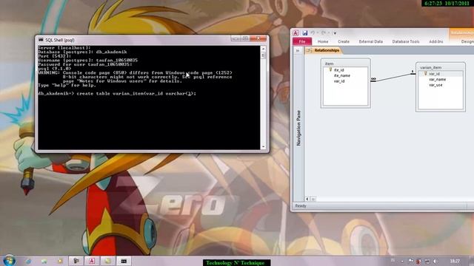Image resolution: width=474 pixels, height=266 pixels.
Task: Click the SQL Shell window icon
Action: (x=41, y=40)
